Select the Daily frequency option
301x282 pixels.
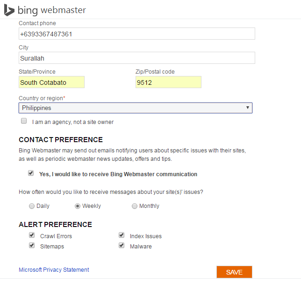[x=31, y=206]
